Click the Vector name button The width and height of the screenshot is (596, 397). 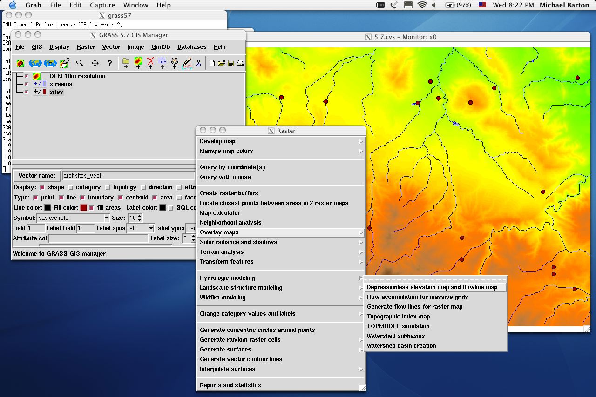click(x=37, y=176)
